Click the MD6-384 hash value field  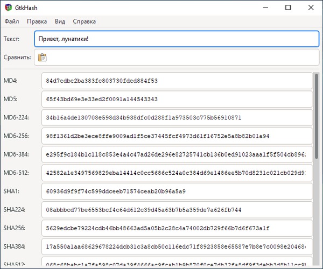tap(177, 154)
